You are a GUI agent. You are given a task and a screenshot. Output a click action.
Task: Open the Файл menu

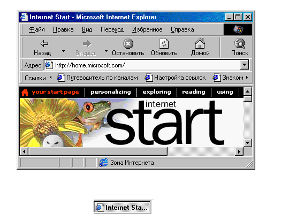click(x=37, y=29)
